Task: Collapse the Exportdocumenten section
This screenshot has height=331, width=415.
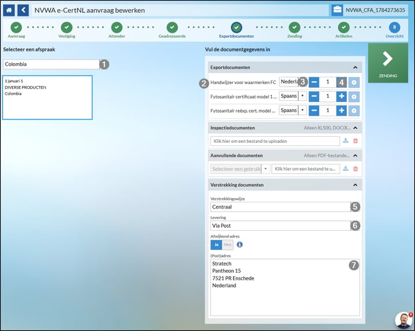Action: point(355,67)
